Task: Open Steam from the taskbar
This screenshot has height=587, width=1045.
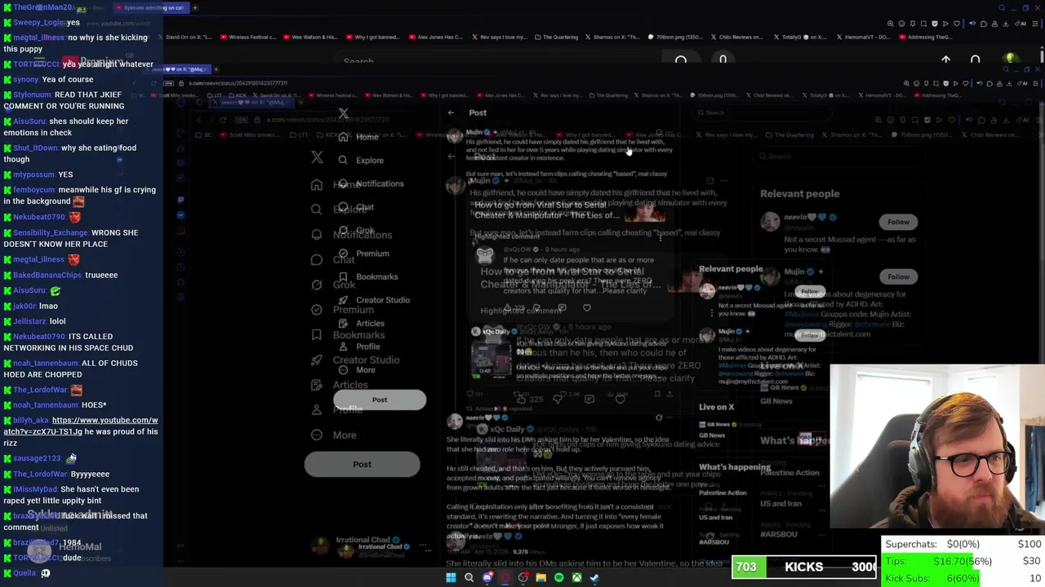Action: [x=594, y=578]
